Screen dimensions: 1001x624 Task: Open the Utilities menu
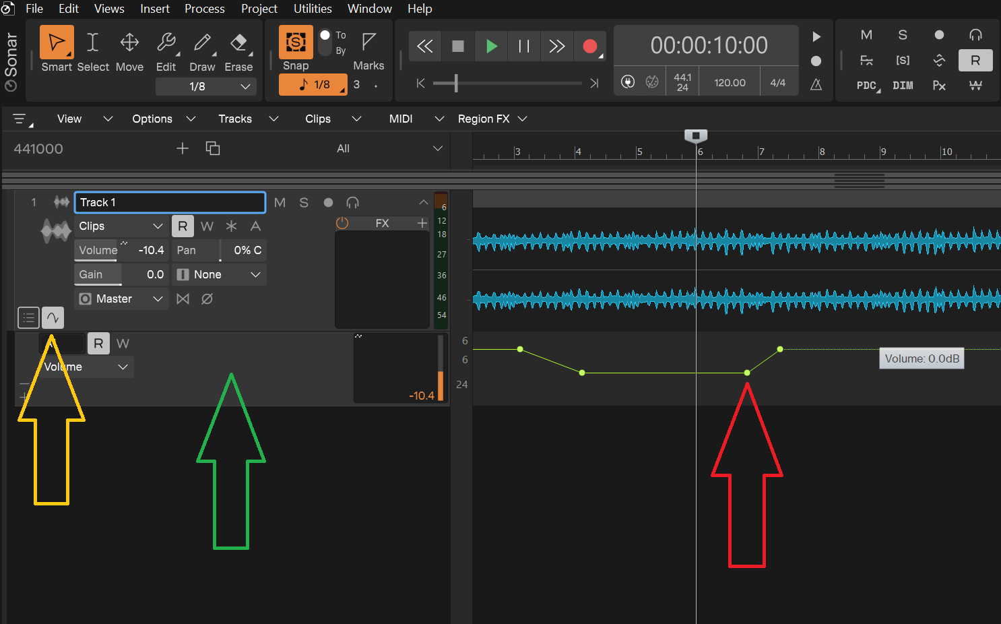click(x=313, y=9)
